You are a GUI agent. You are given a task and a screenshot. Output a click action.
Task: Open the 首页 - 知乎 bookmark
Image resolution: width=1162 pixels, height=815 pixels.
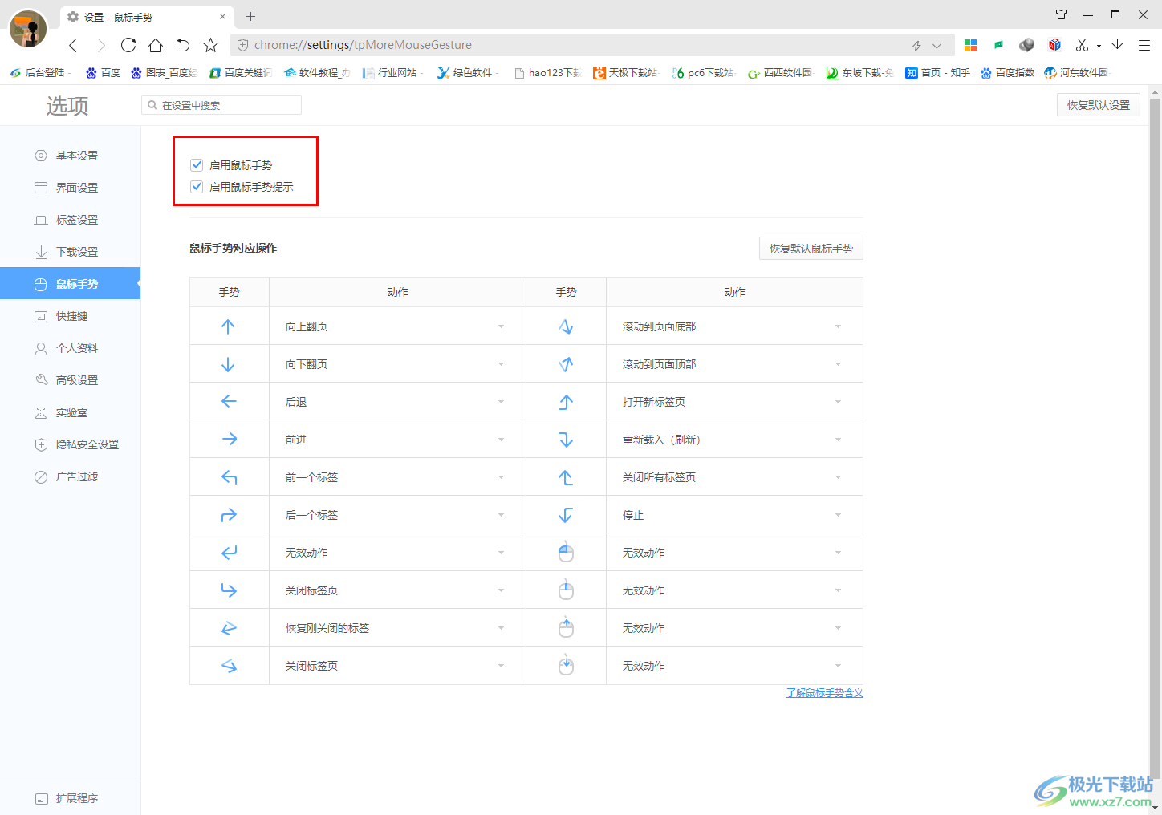937,73
